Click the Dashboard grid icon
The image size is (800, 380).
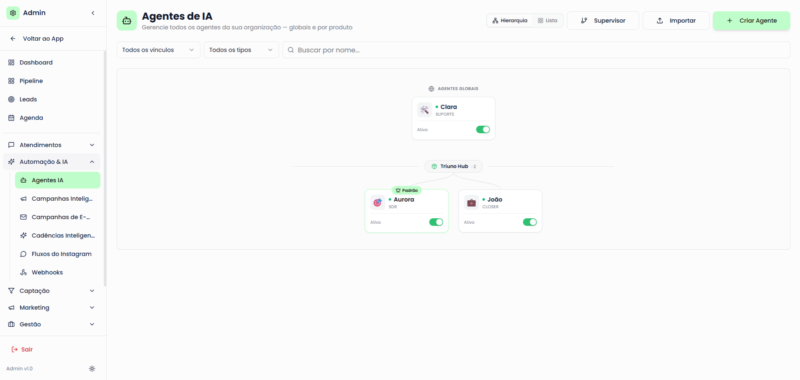pos(11,62)
